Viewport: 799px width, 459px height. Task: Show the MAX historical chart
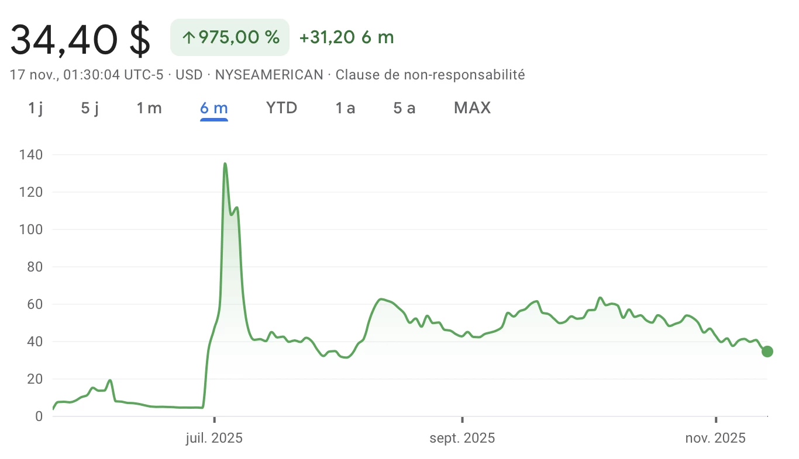click(472, 107)
